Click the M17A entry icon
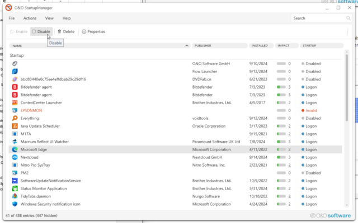This screenshot has height=223, width=358. pyautogui.click(x=15, y=134)
